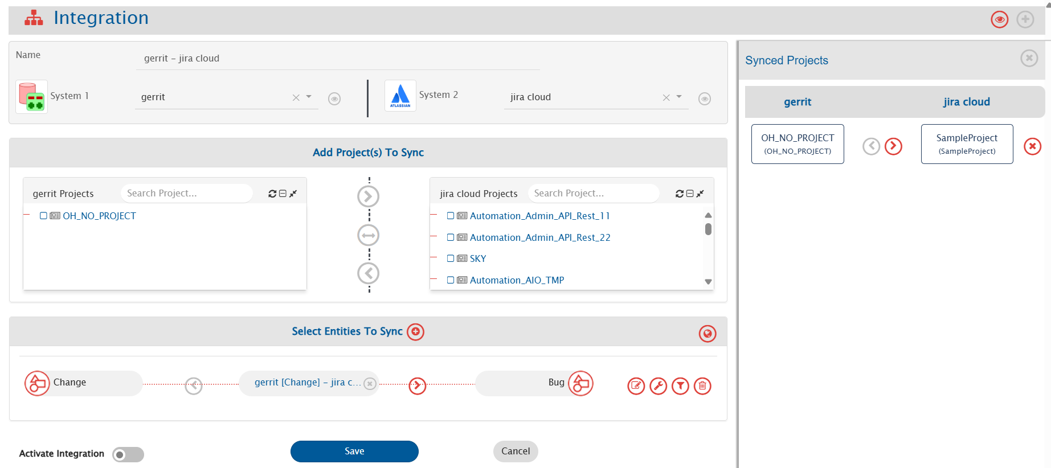Check the OH_NO_PROJECT checkbox

click(x=43, y=216)
